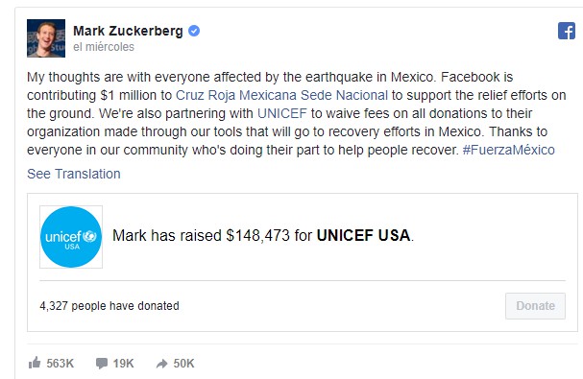This screenshot has height=379, width=583.
Task: Open the 19K comments count
Action: coord(124,363)
